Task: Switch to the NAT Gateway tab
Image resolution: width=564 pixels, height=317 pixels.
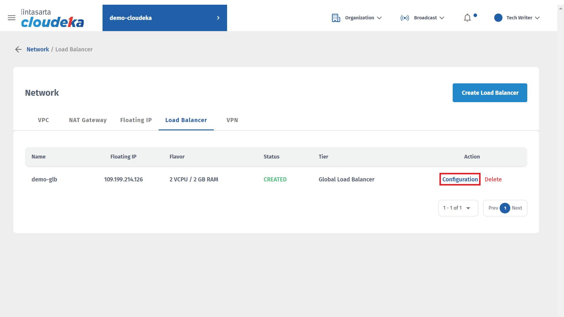Action: (88, 120)
